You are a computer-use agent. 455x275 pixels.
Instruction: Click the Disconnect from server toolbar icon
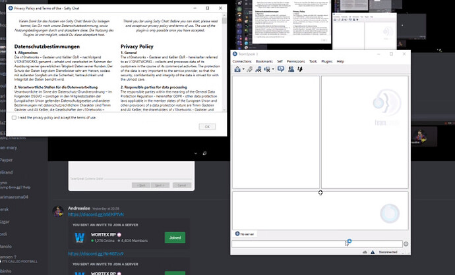249,69
